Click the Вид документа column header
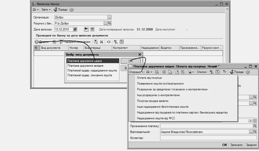 (54, 48)
